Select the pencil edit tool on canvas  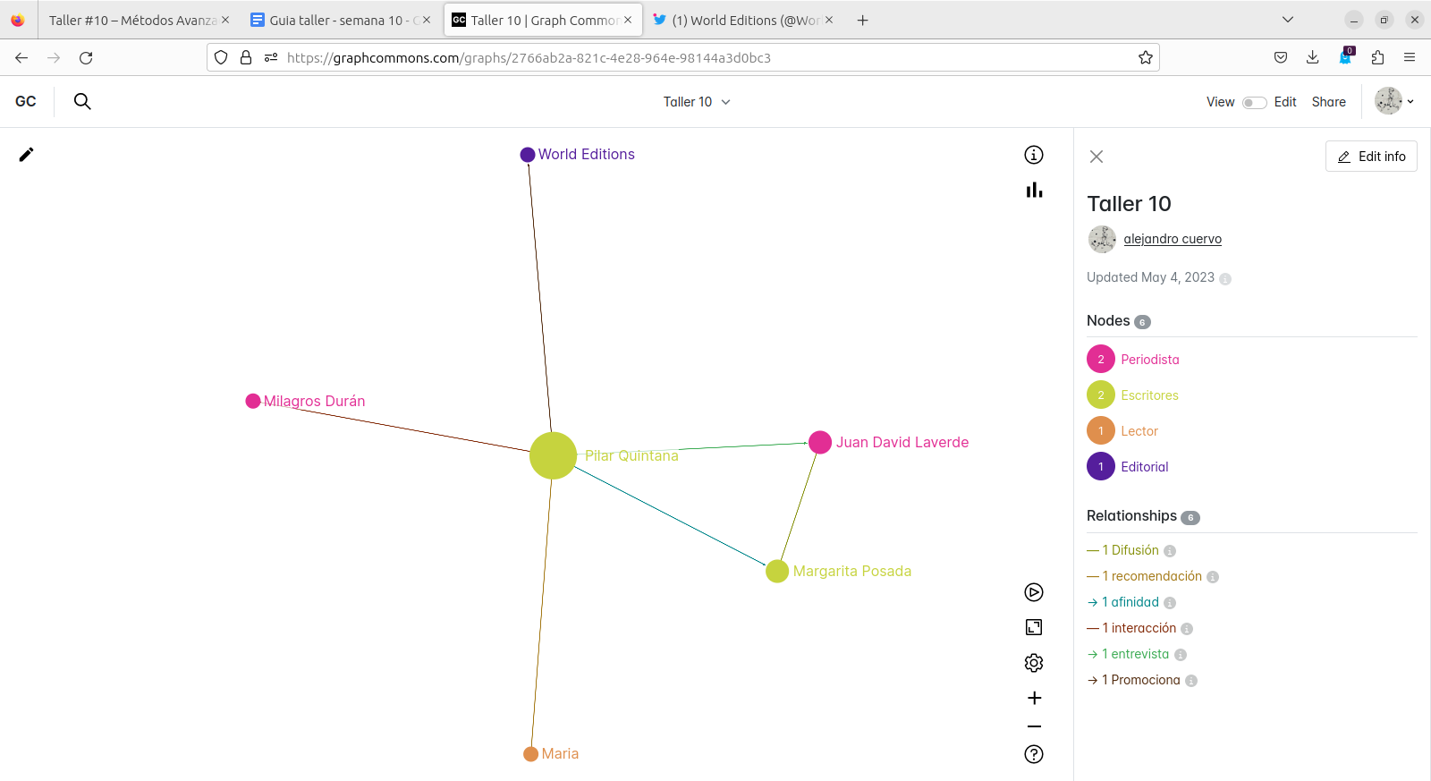tap(27, 155)
